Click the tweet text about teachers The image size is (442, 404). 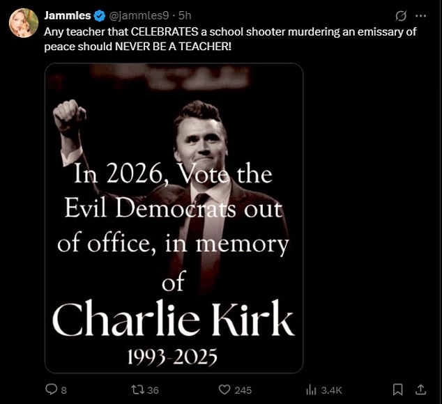(x=230, y=39)
